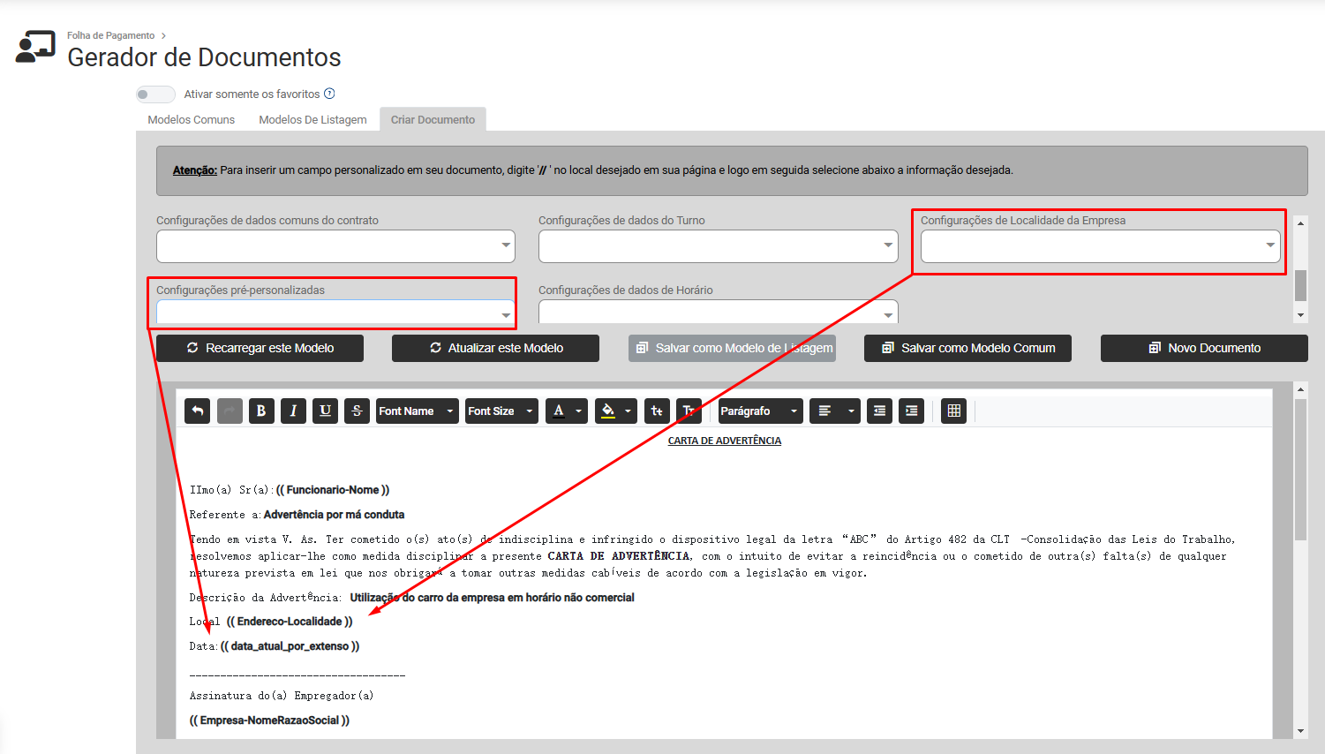
Task: Open the font color picker
Action: 567,411
